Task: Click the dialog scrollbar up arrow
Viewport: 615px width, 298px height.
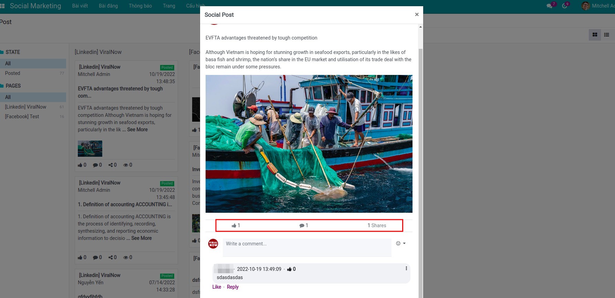Action: [420, 27]
